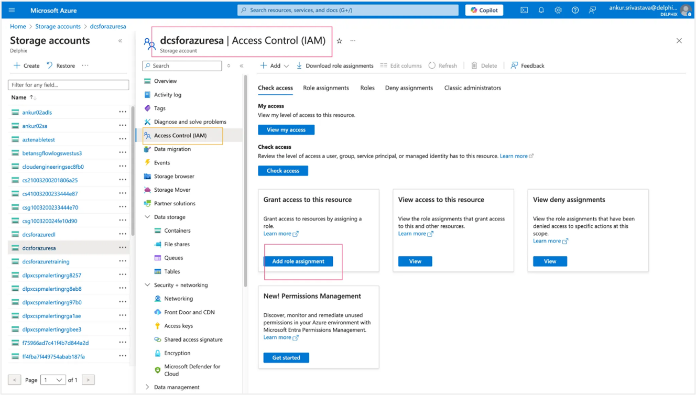This screenshot has width=696, height=395.
Task: Open Access keys
Action: (178, 326)
